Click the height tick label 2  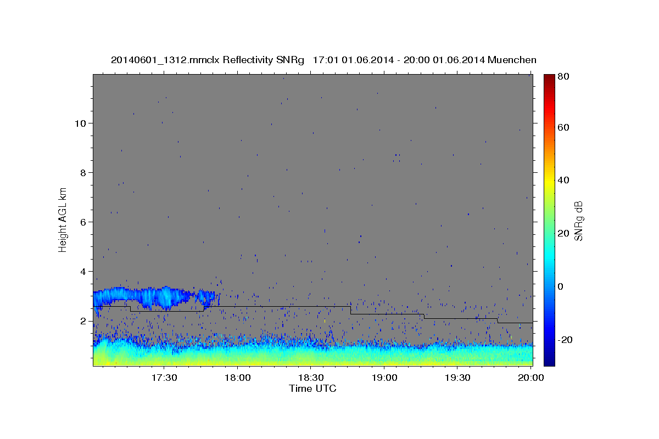83,321
